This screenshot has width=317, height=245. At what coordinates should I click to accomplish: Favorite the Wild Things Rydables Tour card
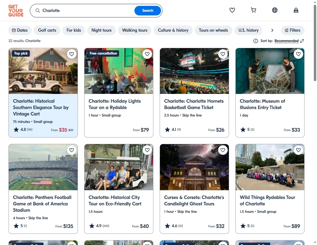click(298, 150)
